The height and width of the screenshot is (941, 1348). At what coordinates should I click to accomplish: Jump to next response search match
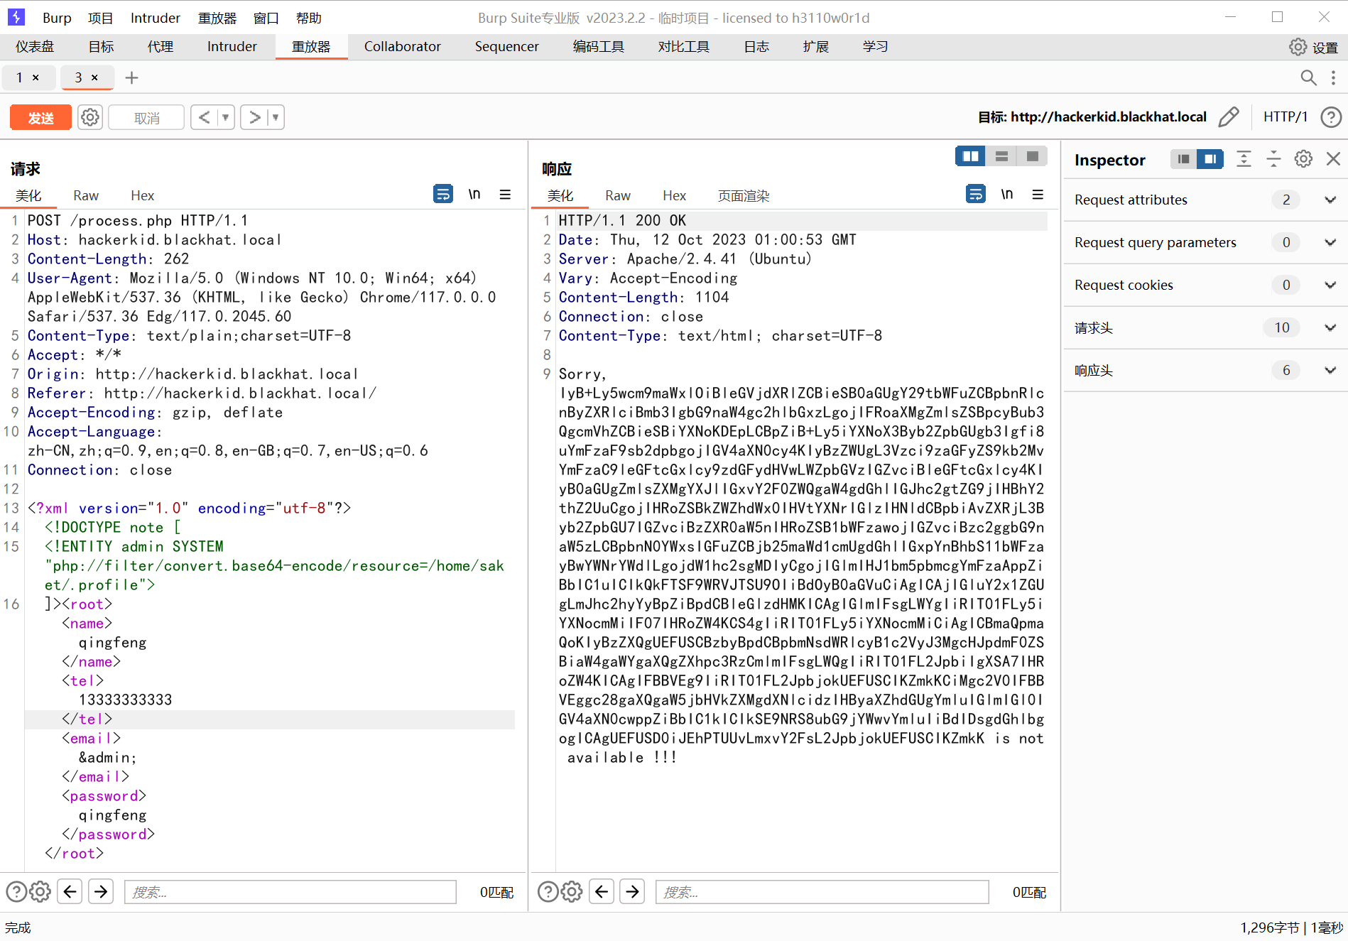coord(632,891)
